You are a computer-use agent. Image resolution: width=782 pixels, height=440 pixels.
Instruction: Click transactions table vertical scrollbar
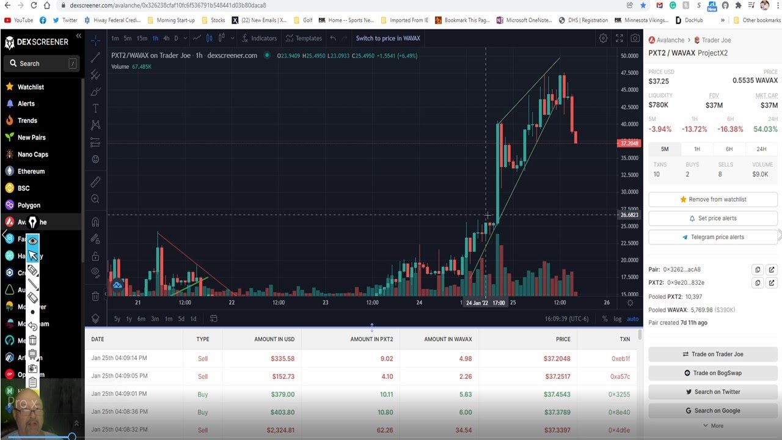pos(640,335)
